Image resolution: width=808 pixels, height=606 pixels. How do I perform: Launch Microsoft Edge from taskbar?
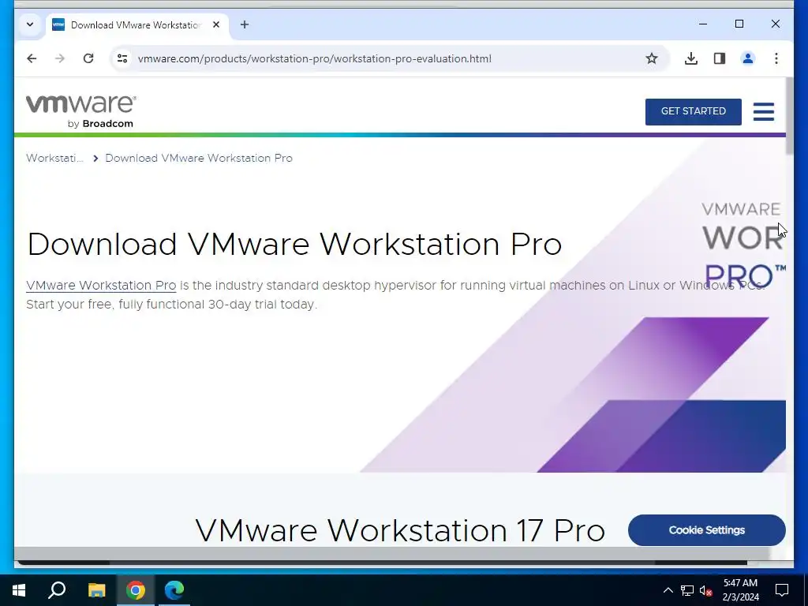point(174,590)
